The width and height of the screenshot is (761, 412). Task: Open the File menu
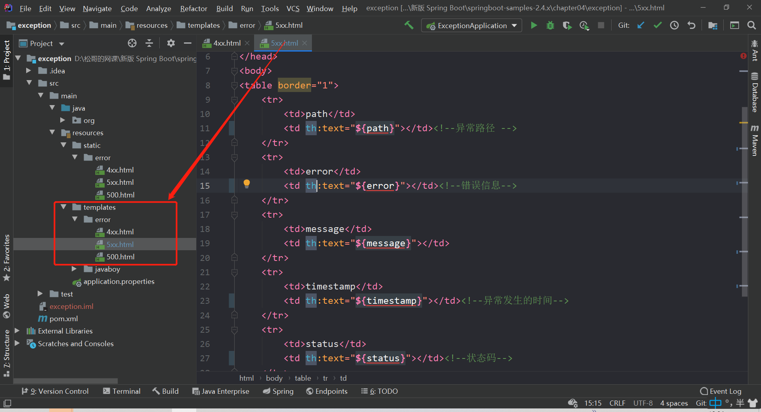tap(25, 8)
